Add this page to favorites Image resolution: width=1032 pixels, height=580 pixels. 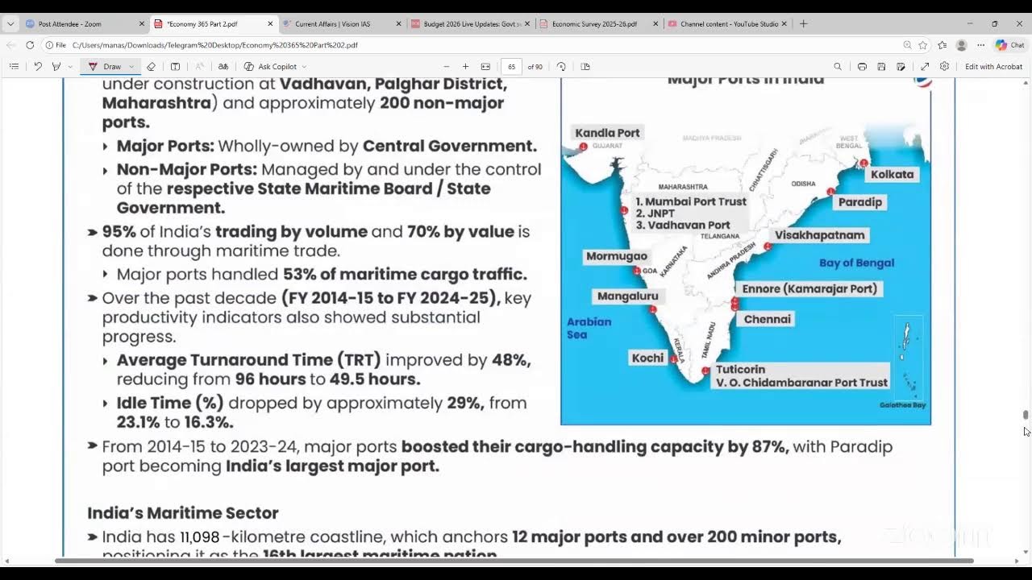pyautogui.click(x=923, y=45)
